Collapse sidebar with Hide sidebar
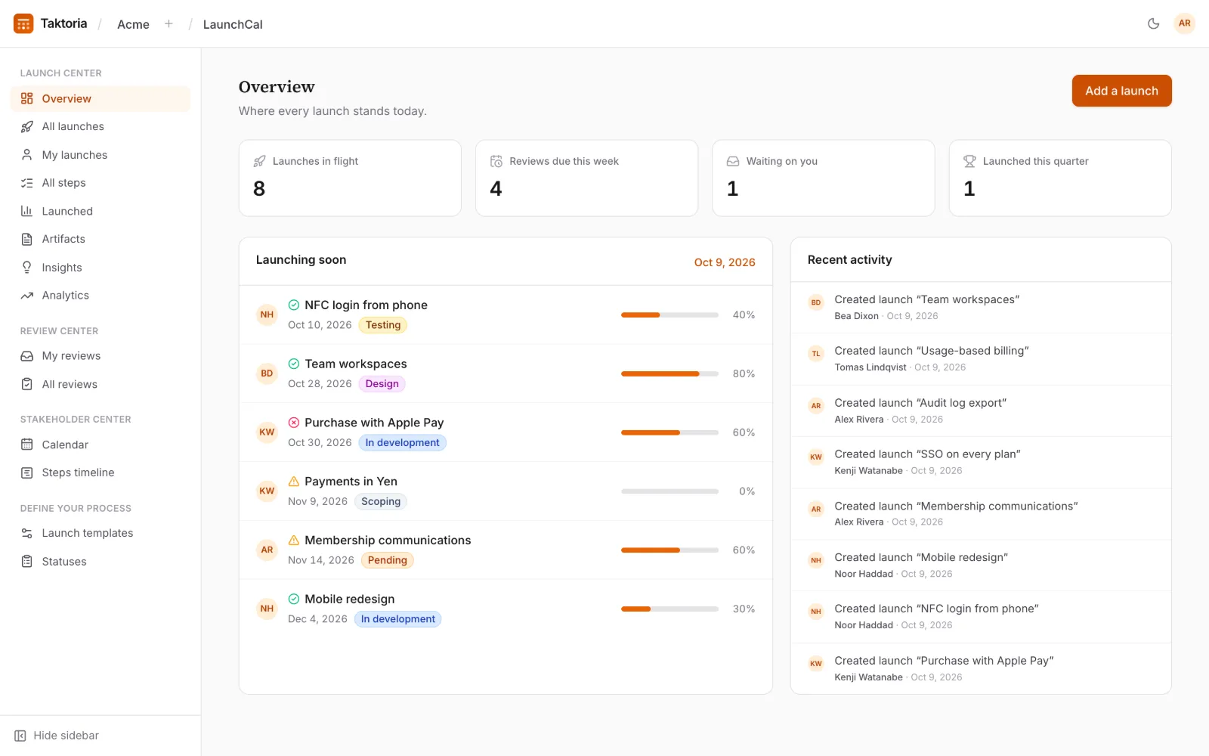This screenshot has height=756, width=1209. [57, 736]
